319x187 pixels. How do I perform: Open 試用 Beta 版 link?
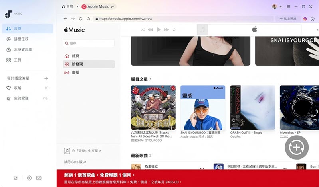75,162
